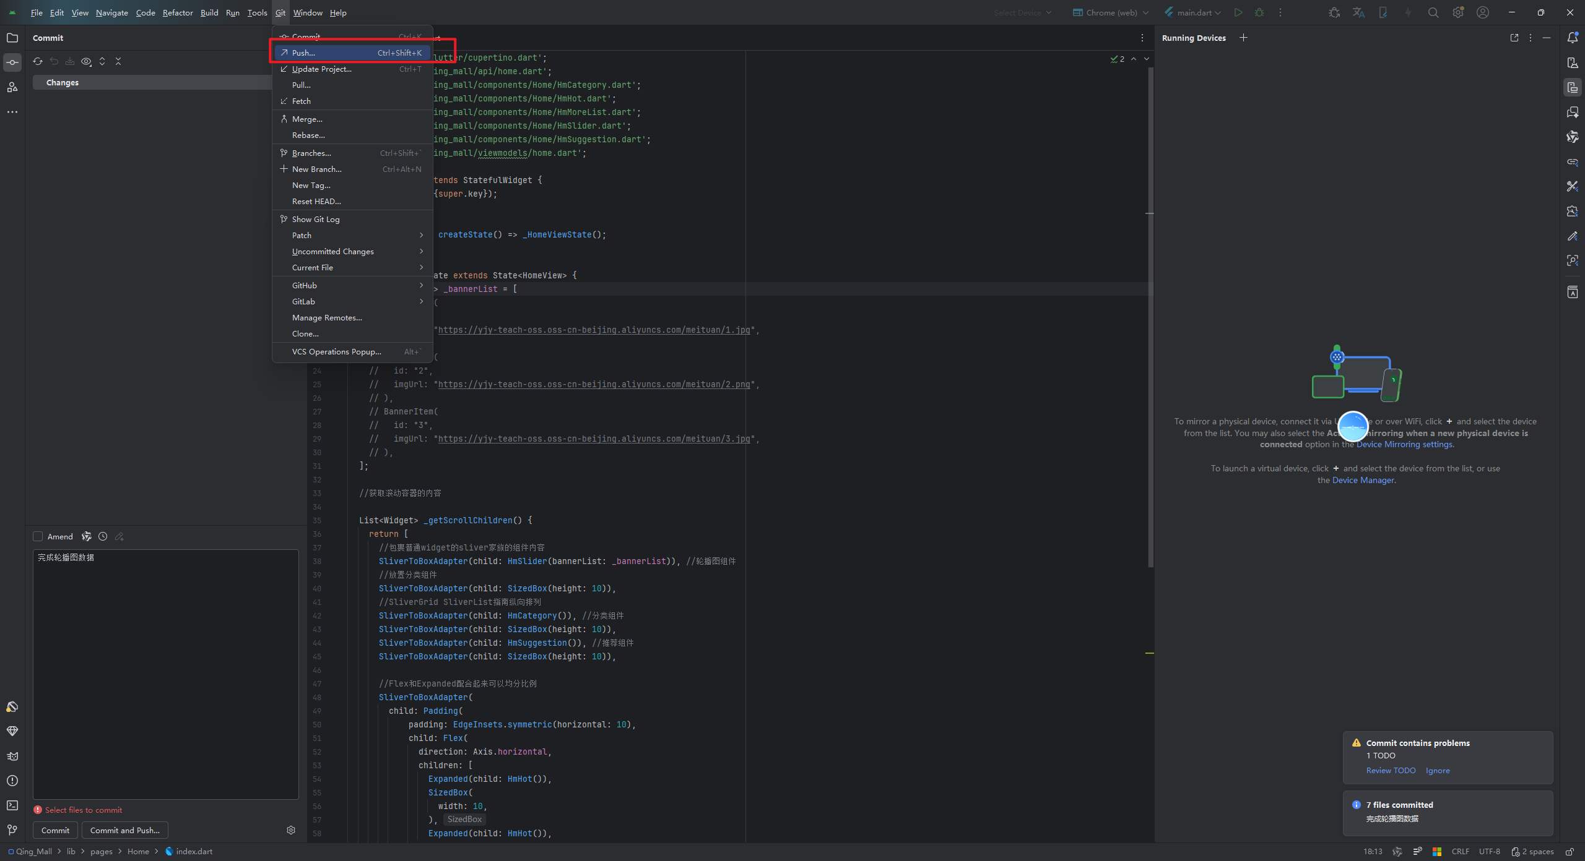
Task: Click the Commit and Push... button
Action: pyautogui.click(x=125, y=830)
